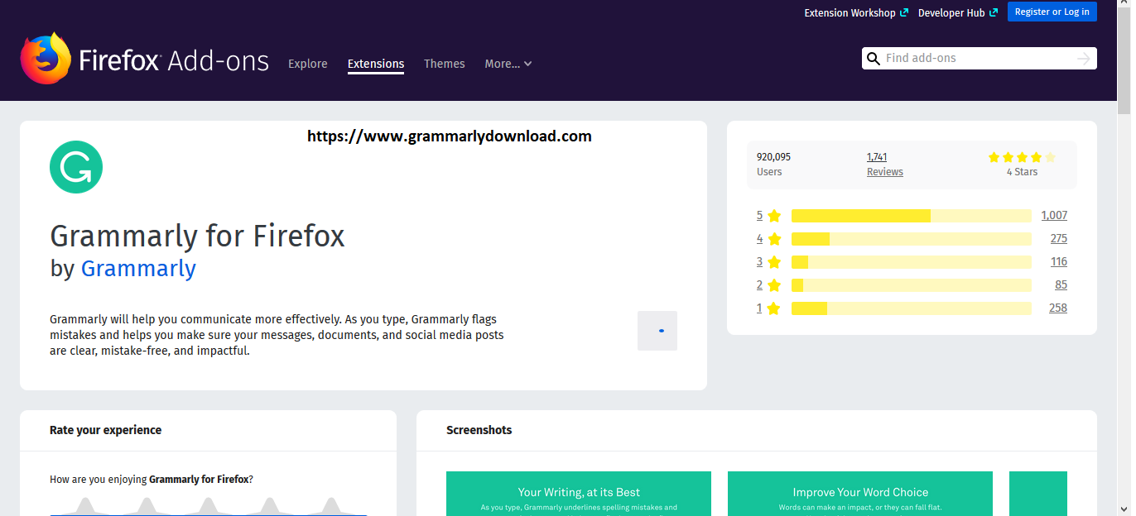Open the Explore tab
Screen dimensions: 1136x516
click(x=308, y=64)
